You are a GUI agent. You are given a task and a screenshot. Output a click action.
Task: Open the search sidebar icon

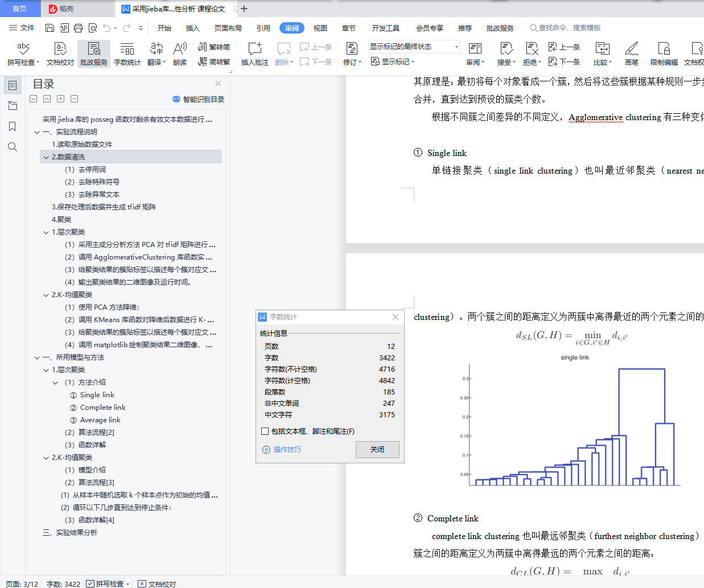(x=13, y=147)
